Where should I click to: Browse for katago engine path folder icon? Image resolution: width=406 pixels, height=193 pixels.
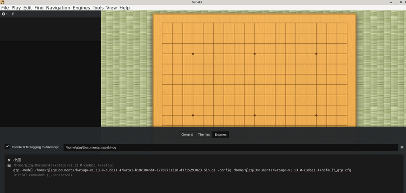click(x=9, y=165)
